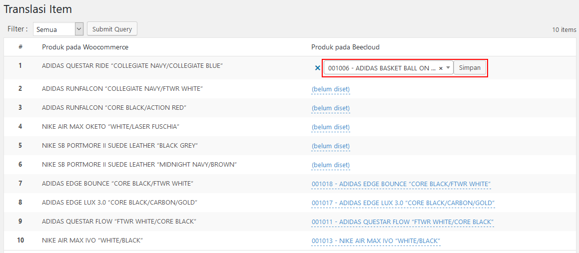Open the Filter dropdown showing Semua

tap(58, 29)
